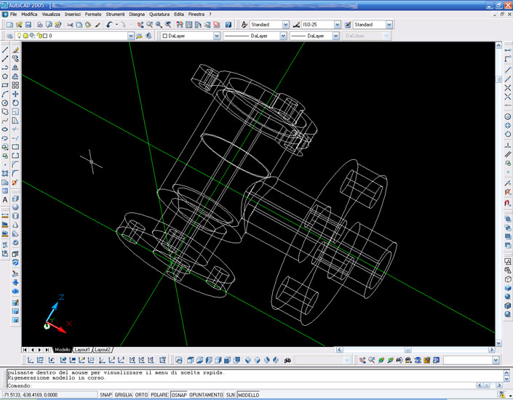Toggle ORTO mode in status bar

click(141, 395)
